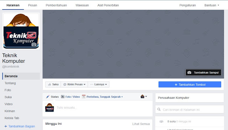Click the thumbs-up Suka icon
The width and height of the screenshot is (228, 130).
tap(50, 84)
